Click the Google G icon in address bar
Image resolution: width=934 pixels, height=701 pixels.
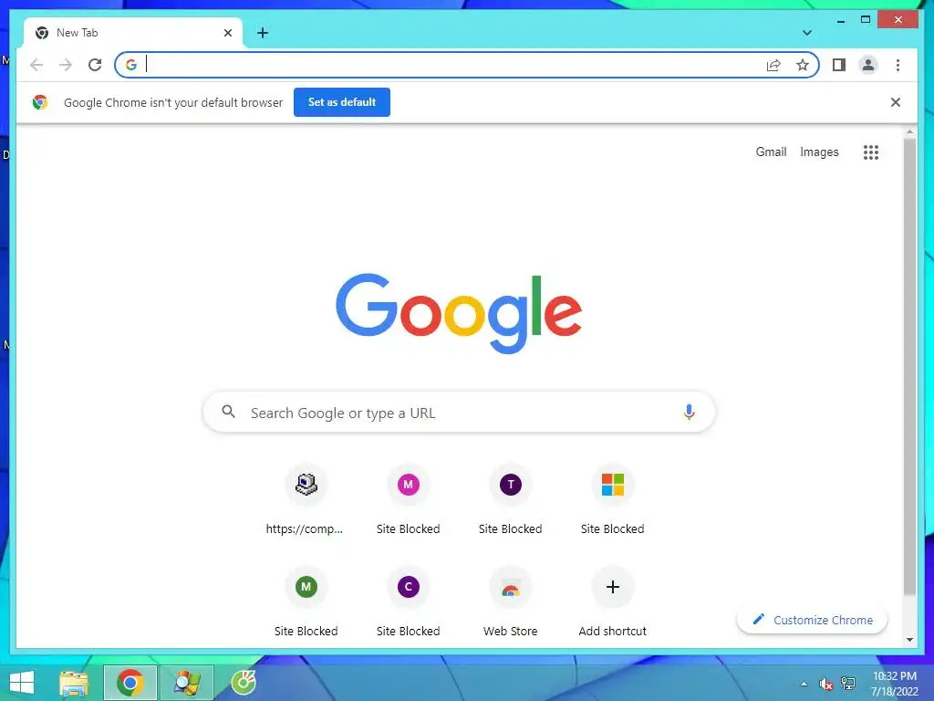point(131,65)
